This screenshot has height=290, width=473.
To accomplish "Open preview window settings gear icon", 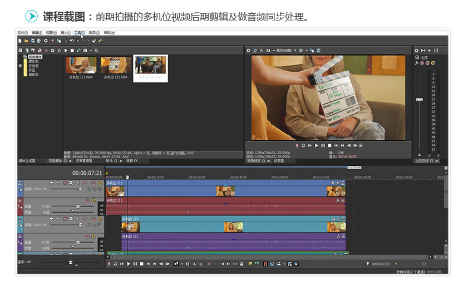I will [x=249, y=51].
